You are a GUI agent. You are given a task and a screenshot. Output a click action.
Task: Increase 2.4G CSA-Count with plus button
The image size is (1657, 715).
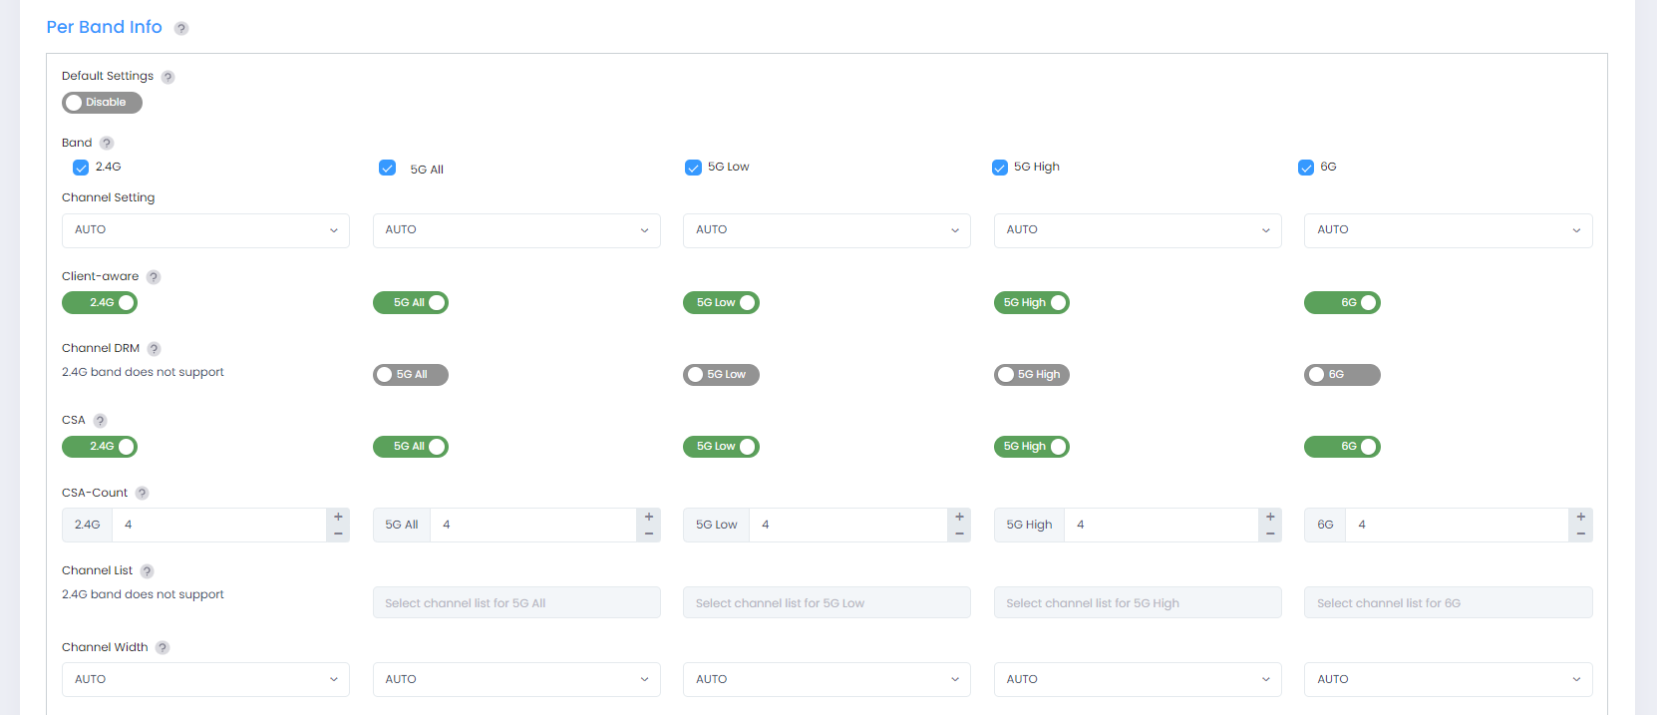tap(338, 517)
